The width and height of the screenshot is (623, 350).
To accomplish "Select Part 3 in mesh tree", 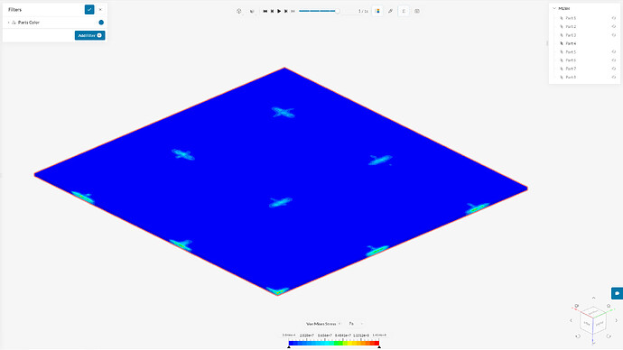I will (x=571, y=35).
